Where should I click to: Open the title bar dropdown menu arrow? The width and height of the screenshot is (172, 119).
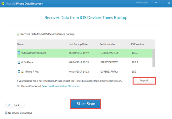pos(156,3)
